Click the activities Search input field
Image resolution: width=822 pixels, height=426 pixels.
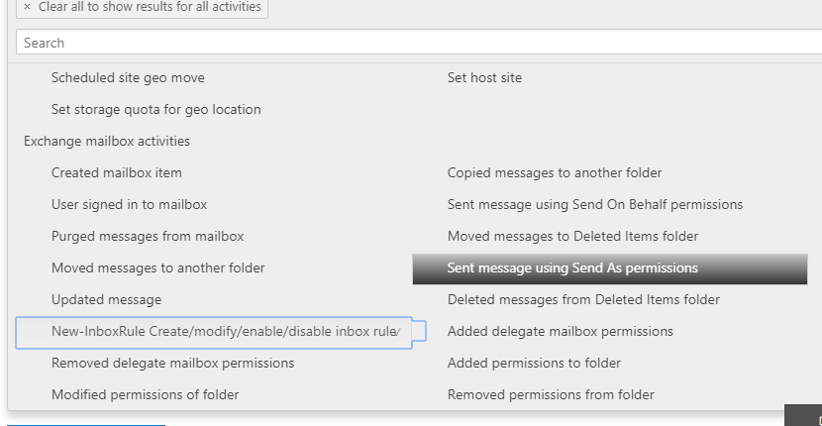click(x=416, y=43)
